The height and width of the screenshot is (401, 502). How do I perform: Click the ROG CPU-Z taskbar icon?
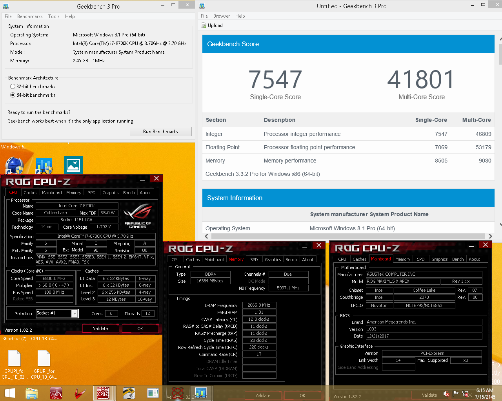[x=103, y=393]
